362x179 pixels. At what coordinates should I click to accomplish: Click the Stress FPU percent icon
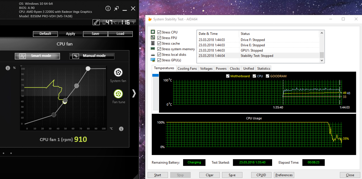[153, 38]
